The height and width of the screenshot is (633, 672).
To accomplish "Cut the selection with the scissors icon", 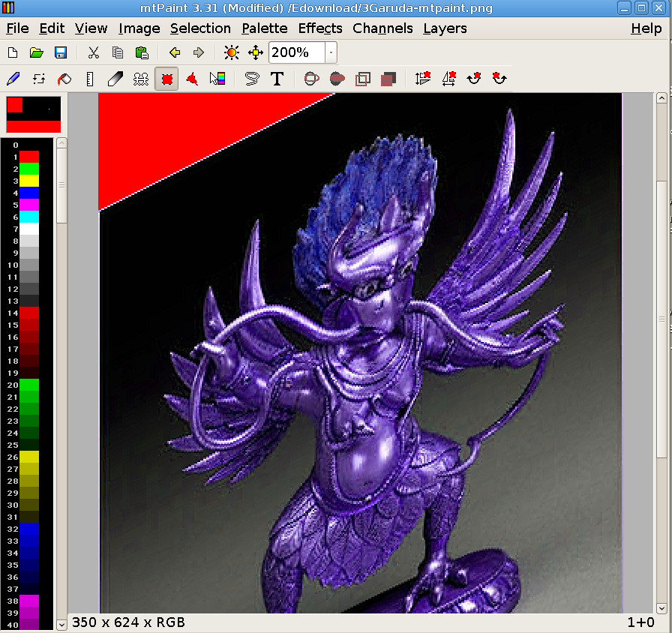I will pyautogui.click(x=94, y=52).
